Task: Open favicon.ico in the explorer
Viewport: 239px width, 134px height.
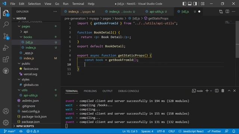Action: [x=36, y=69]
